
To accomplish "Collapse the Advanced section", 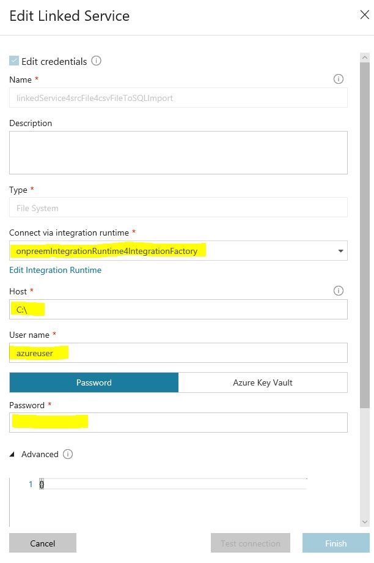I will 12,454.
